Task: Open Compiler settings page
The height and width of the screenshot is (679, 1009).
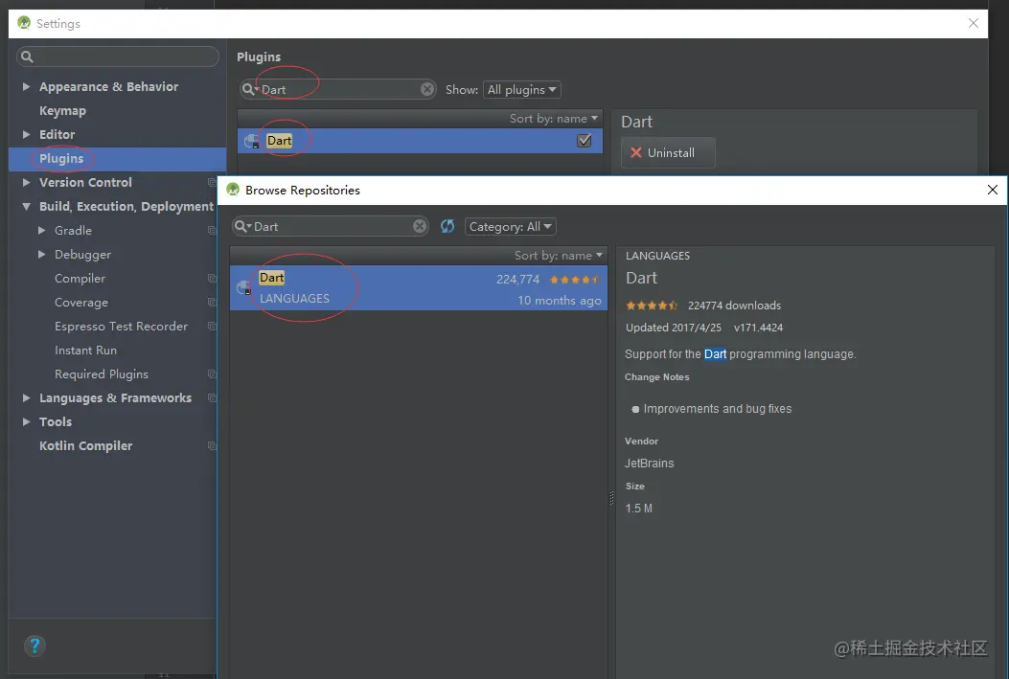Action: tap(80, 279)
